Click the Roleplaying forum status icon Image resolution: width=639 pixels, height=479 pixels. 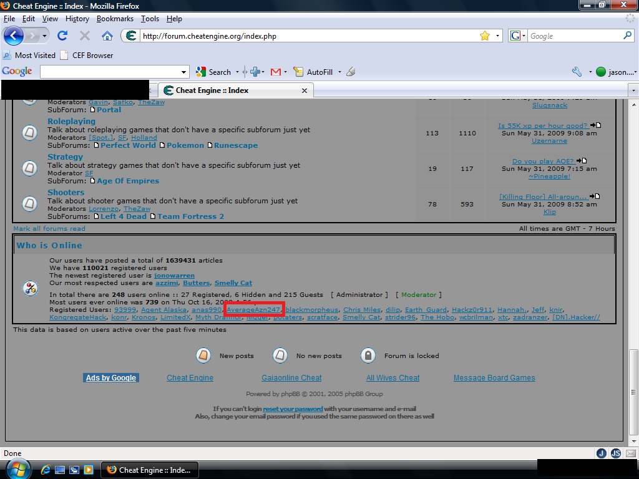[x=30, y=133]
